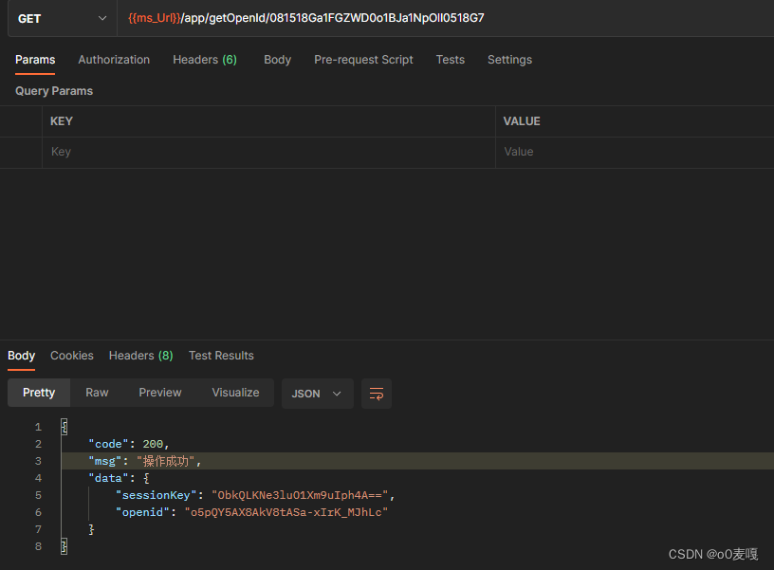Select the Pretty view button
This screenshot has height=570, width=774.
(x=39, y=393)
